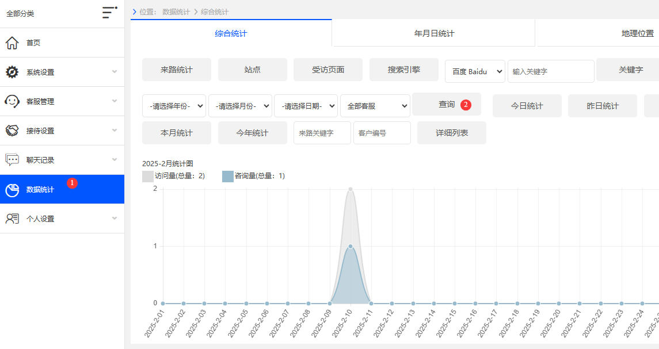
Task: Click the chat bubble icon for 聊天记录
Action: point(12,160)
